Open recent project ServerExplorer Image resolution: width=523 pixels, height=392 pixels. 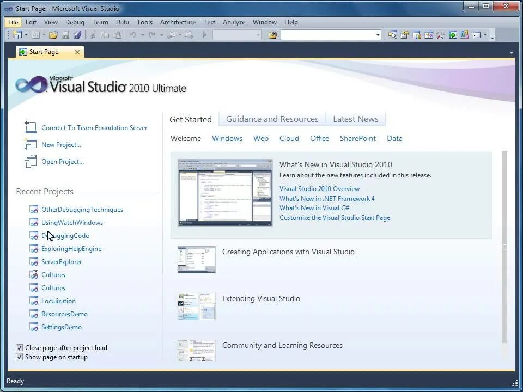pos(62,262)
